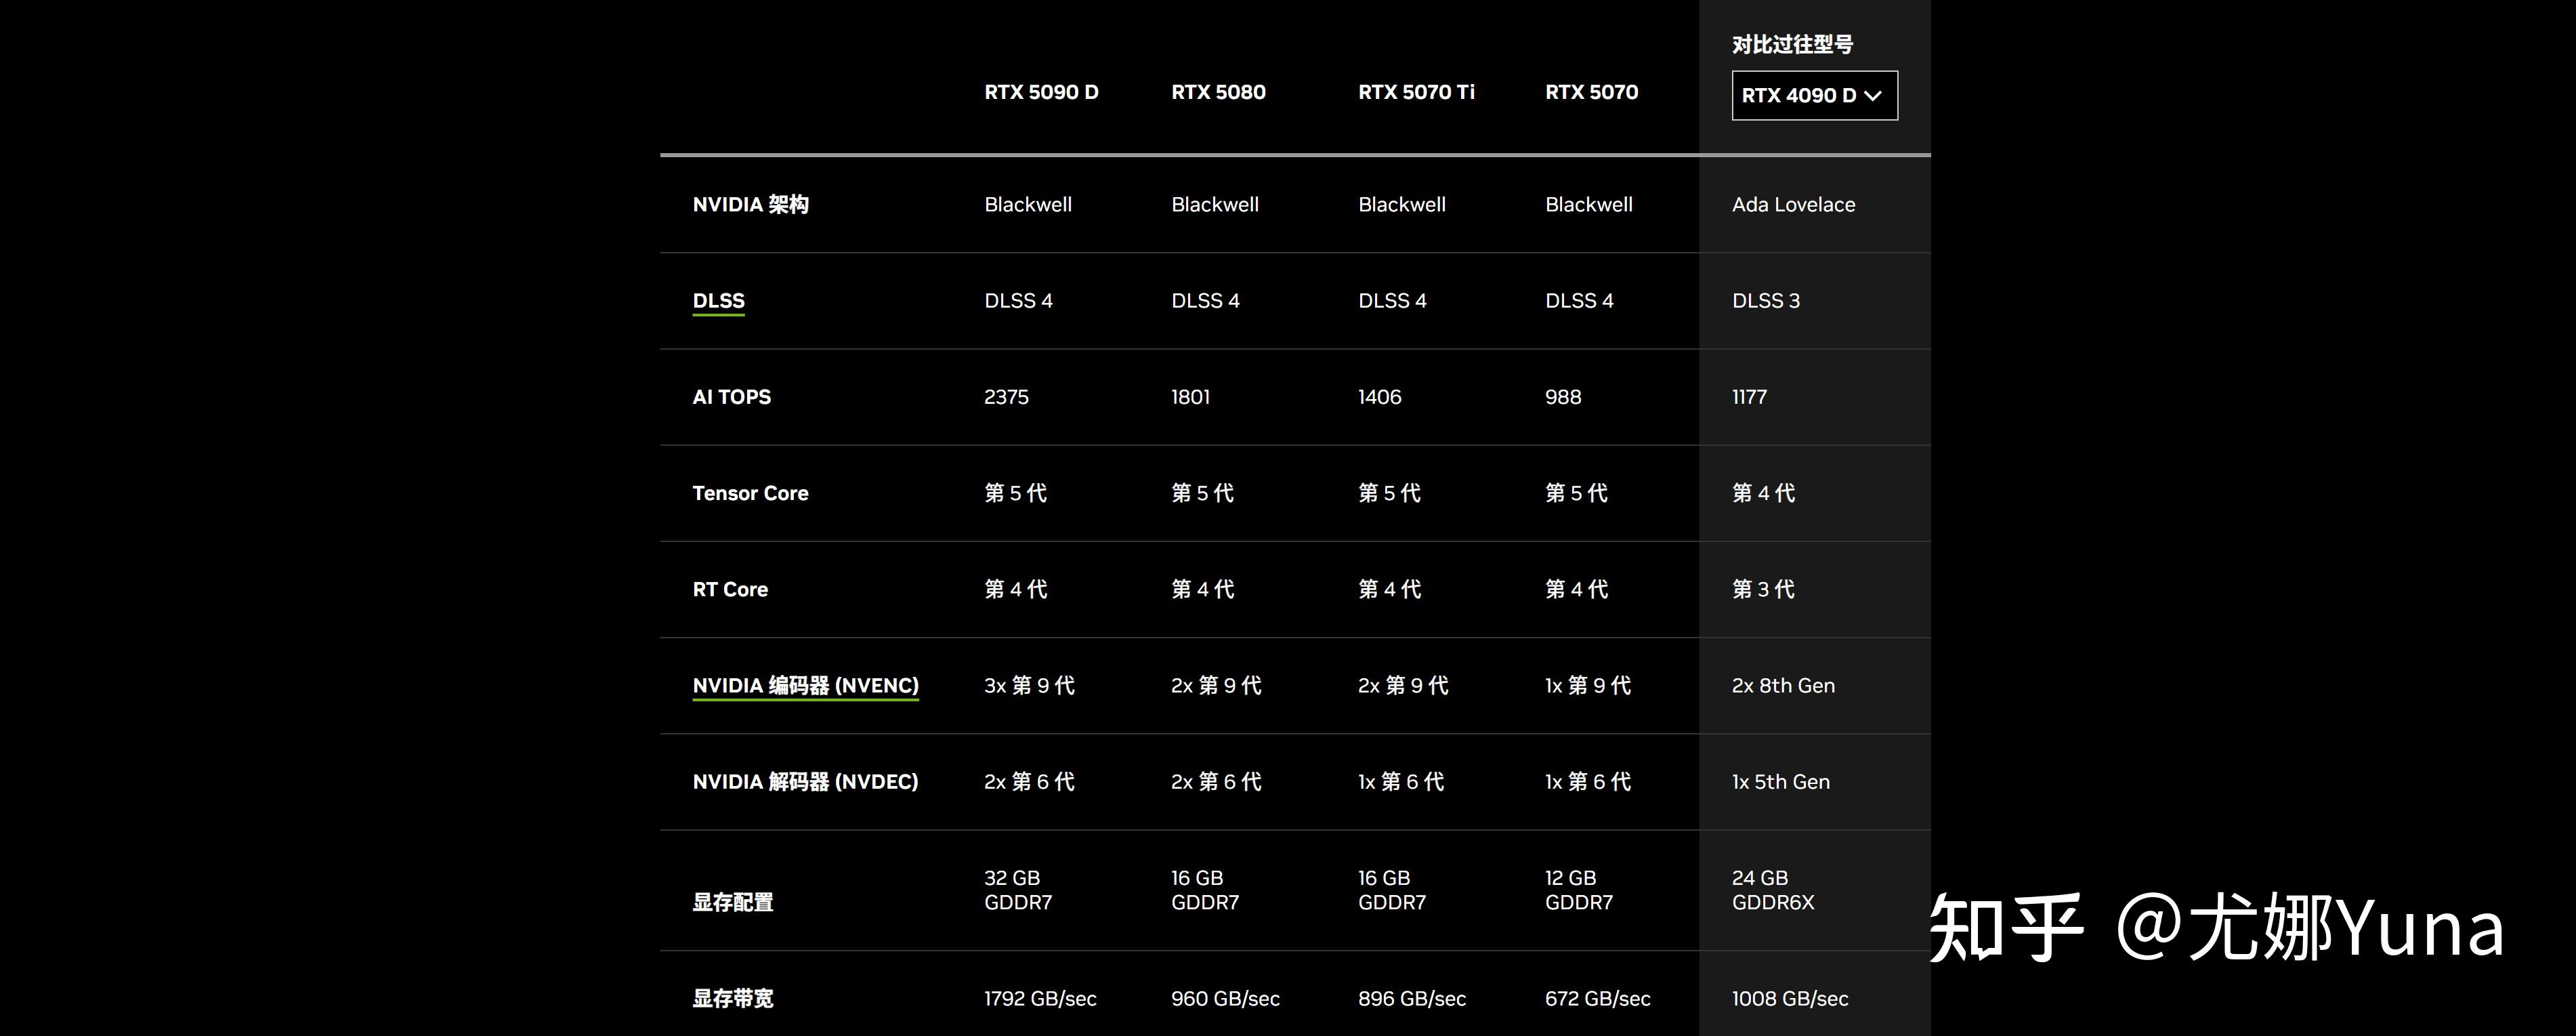Click the 第 4 代 Tensor Core cell for RTX 4090 D
The height and width of the screenshot is (1036, 2576).
(x=1763, y=493)
